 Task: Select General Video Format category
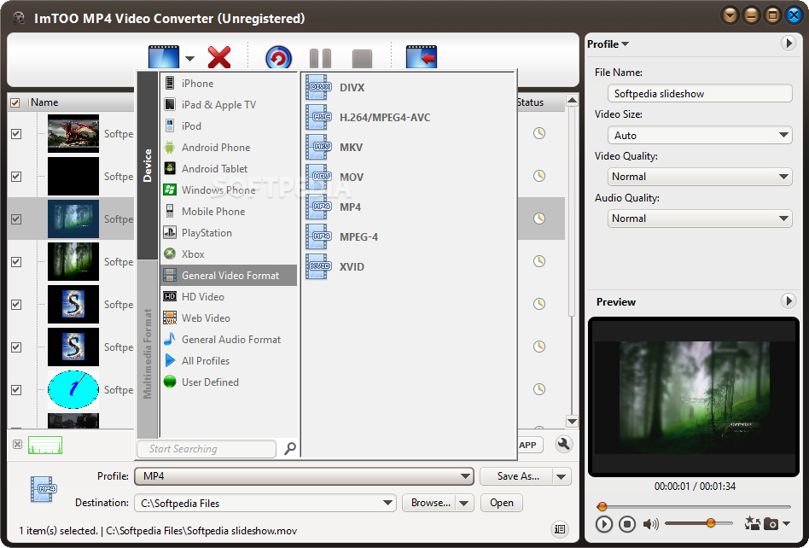(x=229, y=276)
